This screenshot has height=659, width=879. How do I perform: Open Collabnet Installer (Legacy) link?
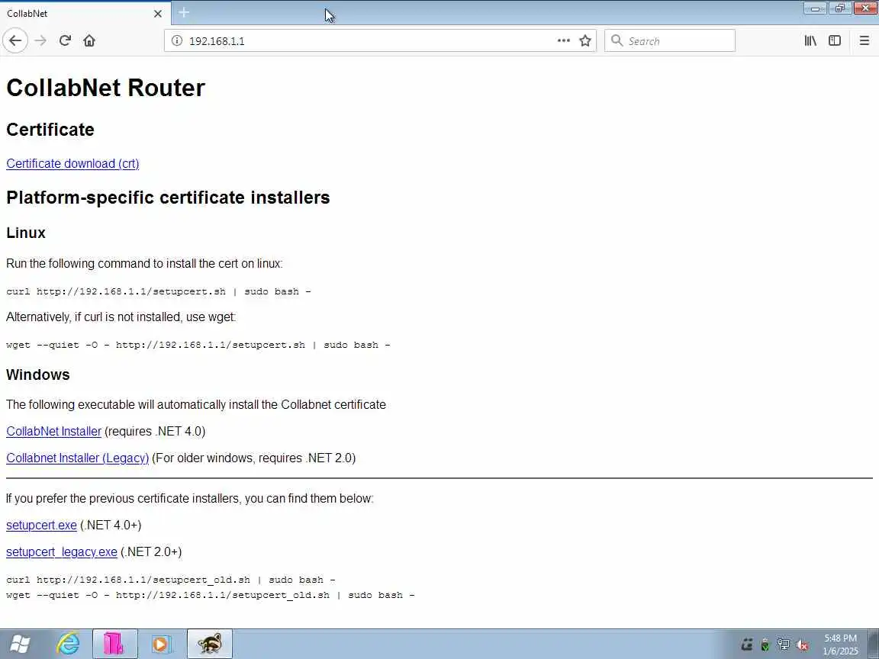tap(77, 458)
